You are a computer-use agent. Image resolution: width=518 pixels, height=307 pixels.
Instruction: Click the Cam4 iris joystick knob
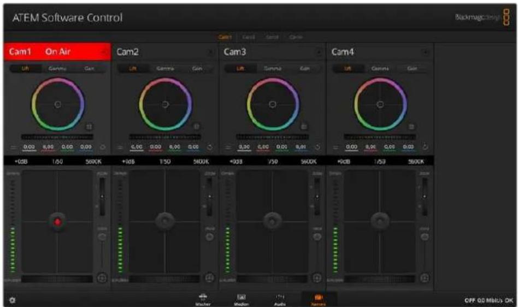pyautogui.click(x=380, y=221)
